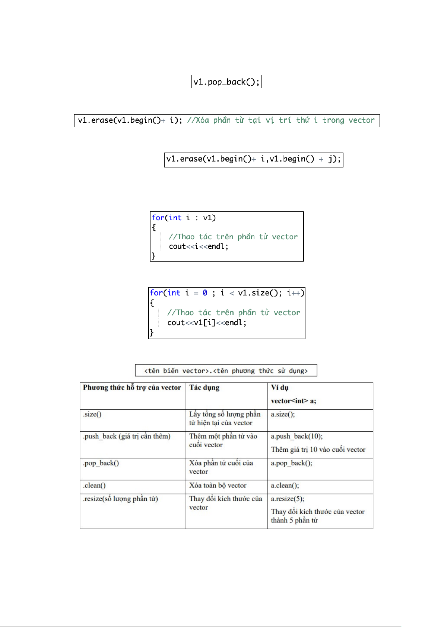Click the v1.erase range code with j
444x627 pixels.
click(x=253, y=159)
